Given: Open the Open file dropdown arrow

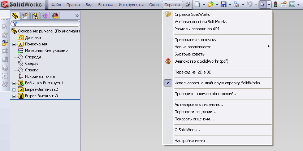Looking at the screenshot, I should [217, 5].
